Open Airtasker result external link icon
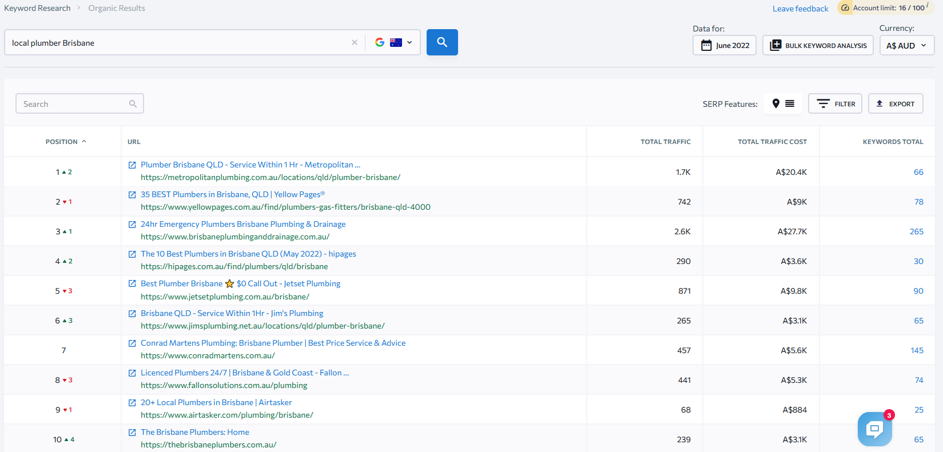943x452 pixels. [x=132, y=403]
